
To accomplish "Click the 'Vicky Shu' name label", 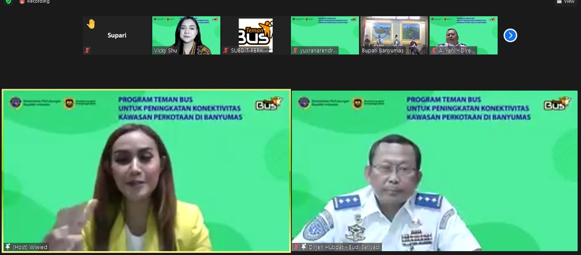I will click(x=166, y=51).
